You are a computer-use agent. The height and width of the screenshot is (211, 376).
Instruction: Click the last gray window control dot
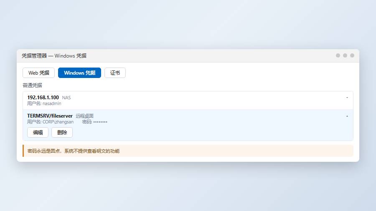[352, 55]
